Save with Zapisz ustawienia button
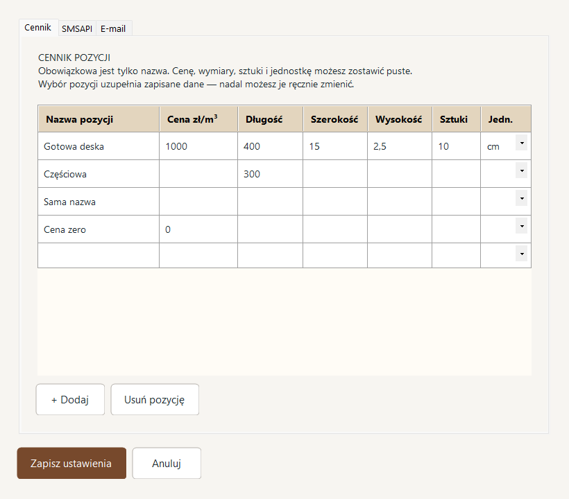 pyautogui.click(x=71, y=463)
